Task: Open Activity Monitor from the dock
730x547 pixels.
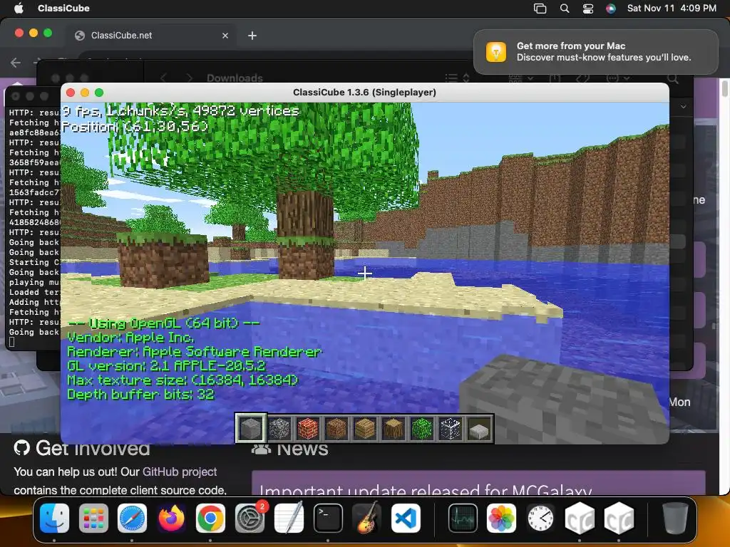Action: click(462, 518)
